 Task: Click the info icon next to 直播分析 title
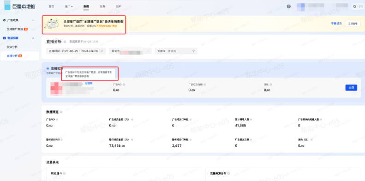65,42
